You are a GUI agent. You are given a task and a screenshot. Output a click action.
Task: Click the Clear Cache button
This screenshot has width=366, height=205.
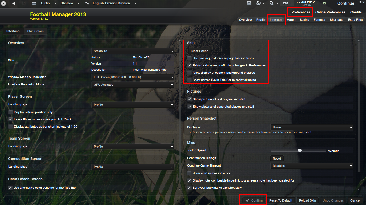coord(199,51)
